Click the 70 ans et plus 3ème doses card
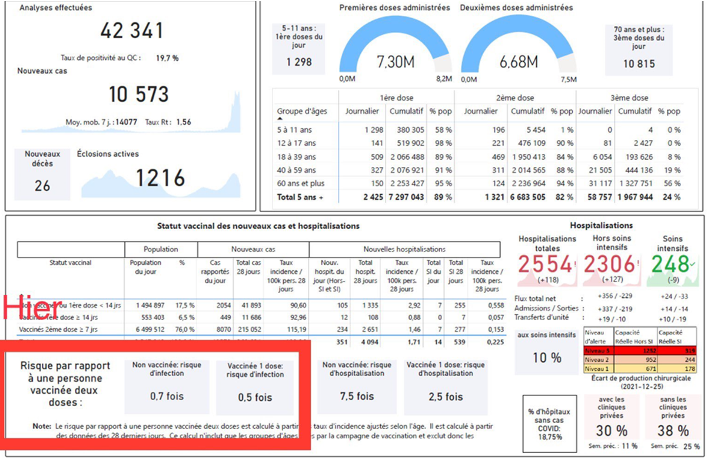This screenshot has width=714, height=463. tap(639, 49)
